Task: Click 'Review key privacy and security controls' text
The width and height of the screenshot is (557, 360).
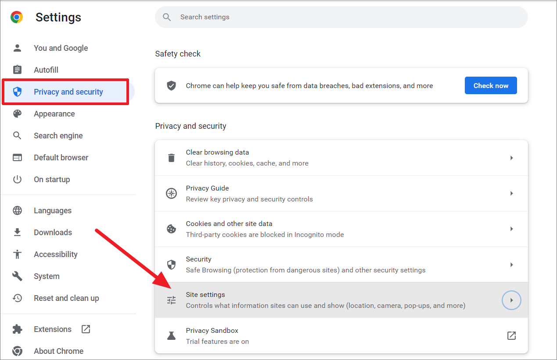Action: click(x=249, y=199)
